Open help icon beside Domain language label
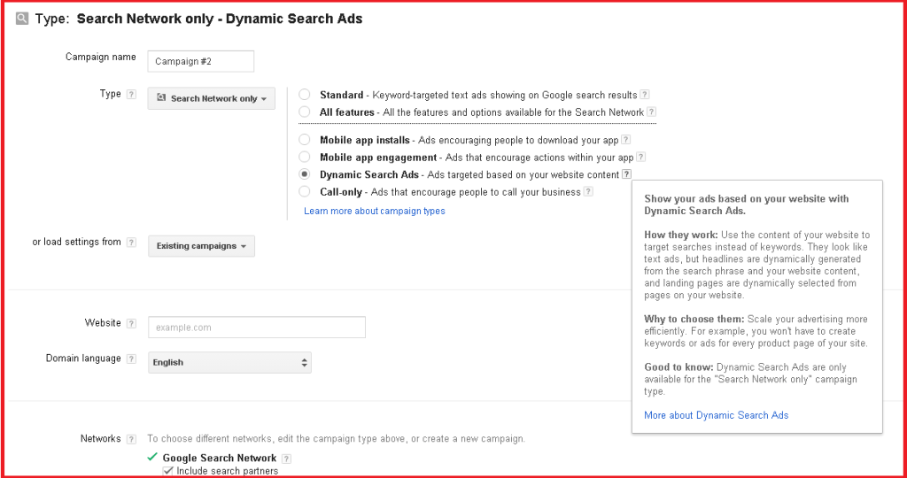The image size is (907, 478). coord(131,359)
